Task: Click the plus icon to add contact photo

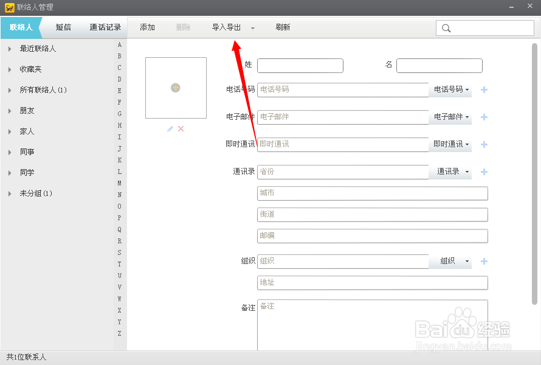Action: 175,88
